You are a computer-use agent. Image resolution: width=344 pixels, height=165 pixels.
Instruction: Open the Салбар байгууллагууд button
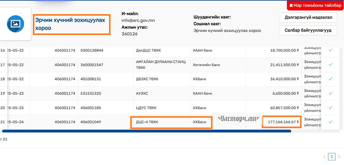tap(308, 31)
